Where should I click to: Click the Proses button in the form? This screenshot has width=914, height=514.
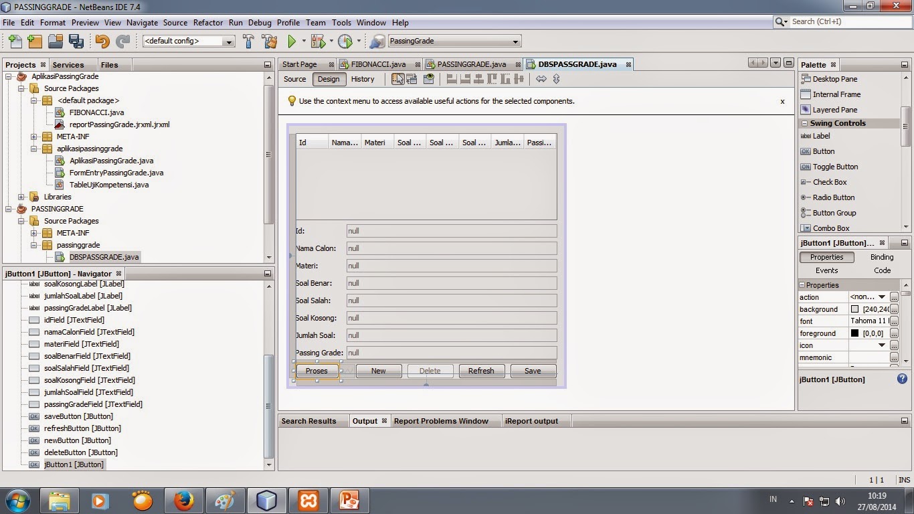(316, 371)
